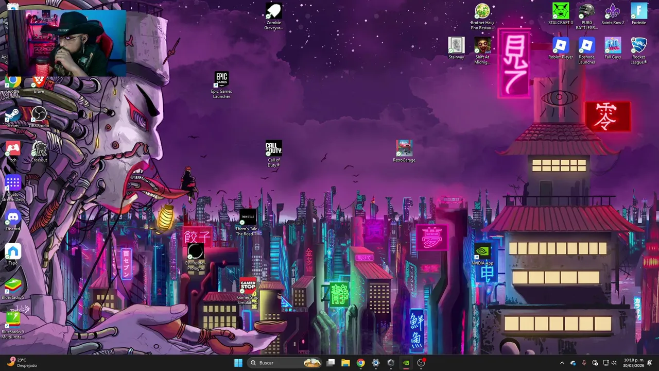
Task: Click the microphone tray icon
Action: (584, 363)
